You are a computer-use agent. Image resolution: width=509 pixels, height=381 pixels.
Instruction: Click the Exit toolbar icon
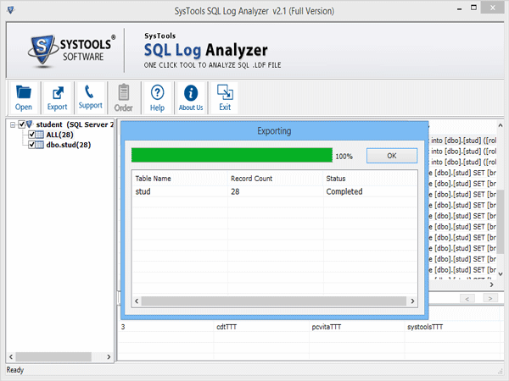point(225,98)
